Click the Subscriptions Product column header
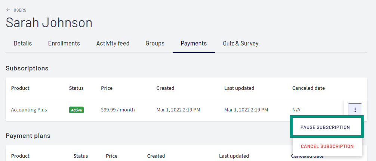 20,88
